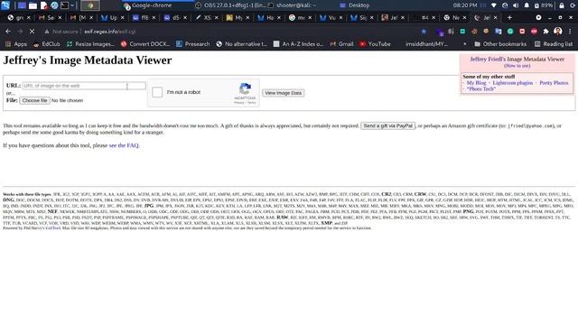The width and height of the screenshot is (578, 325).
Task: Click Send a gift via PayPal button
Action: pyautogui.click(x=387, y=126)
